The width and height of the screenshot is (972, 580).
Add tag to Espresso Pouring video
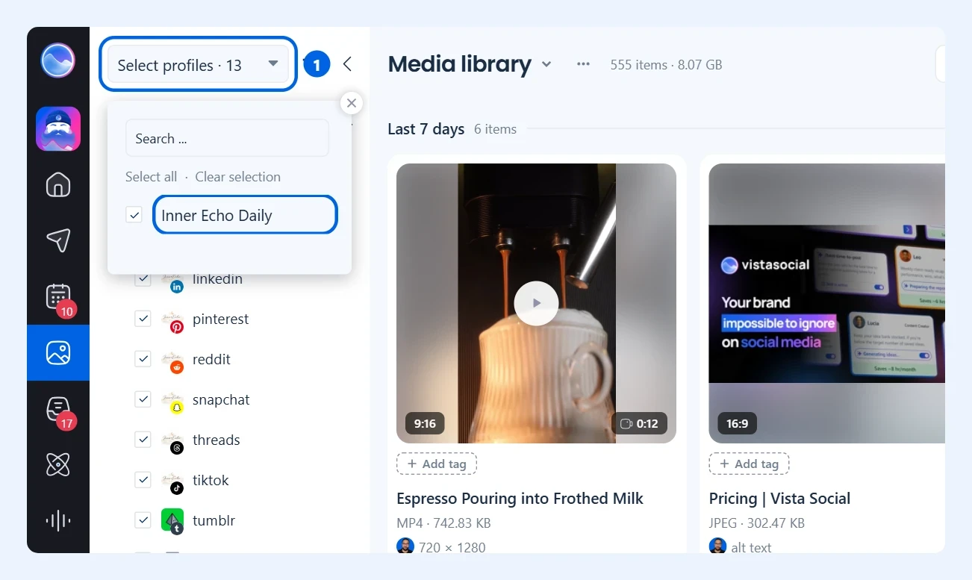[437, 464]
